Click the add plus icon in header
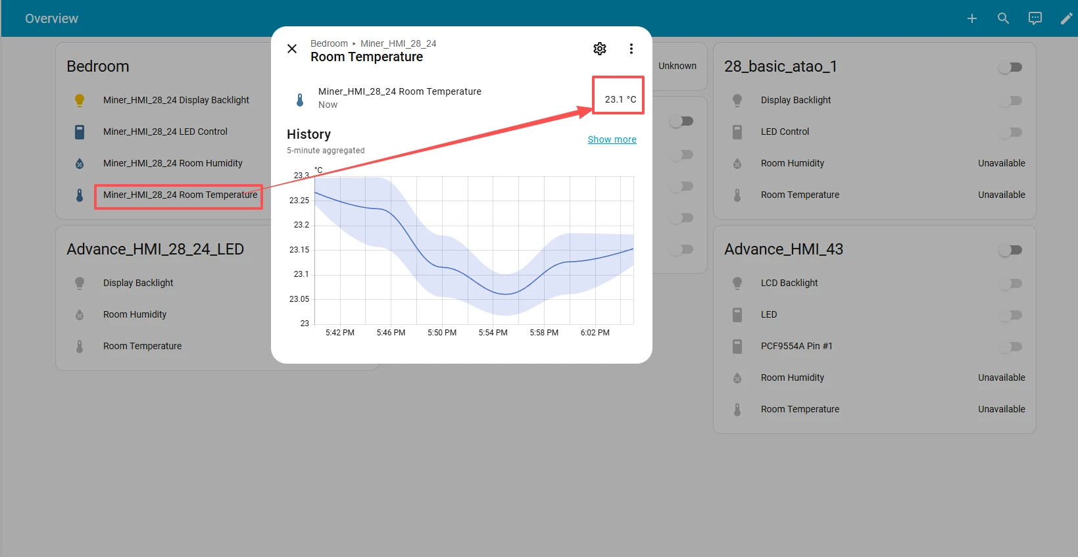Screen dimensions: 1078x557 coord(971,18)
